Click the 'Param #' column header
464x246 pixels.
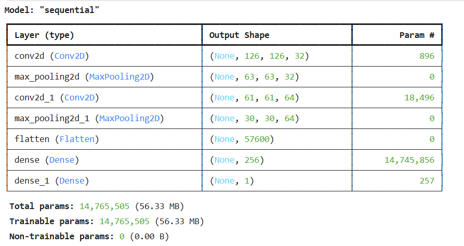tap(417, 35)
